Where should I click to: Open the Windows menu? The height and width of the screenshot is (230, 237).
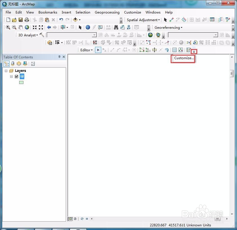(153, 12)
